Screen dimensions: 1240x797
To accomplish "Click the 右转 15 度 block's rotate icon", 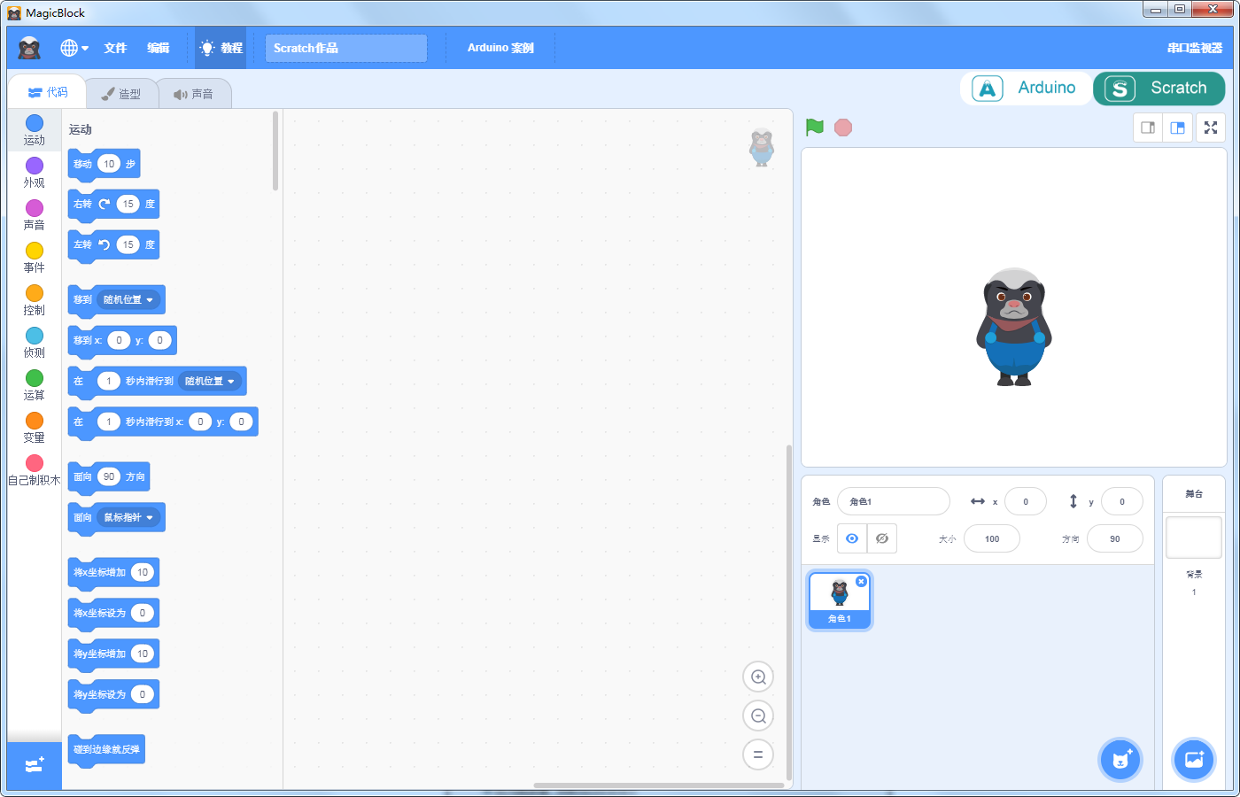I will [x=105, y=204].
